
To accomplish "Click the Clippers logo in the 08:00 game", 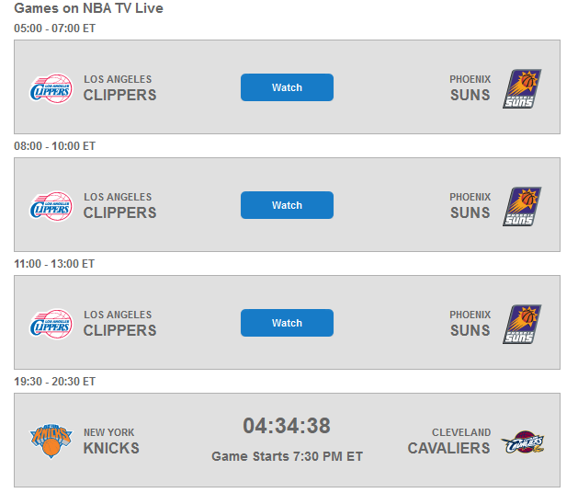I will 51,206.
